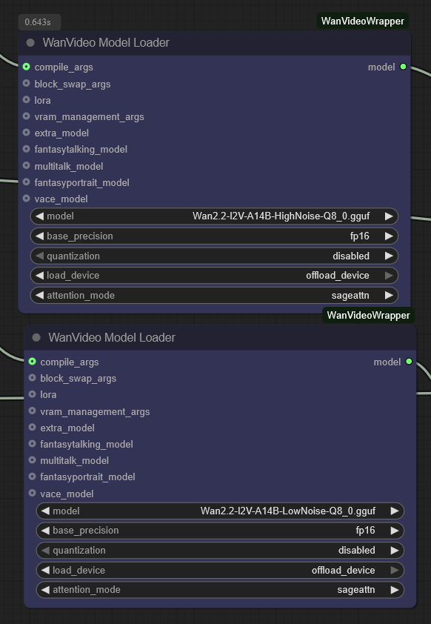Viewport: 431px width, 624px height.
Task: Select next model after LowNoise gguf
Action: [395, 511]
